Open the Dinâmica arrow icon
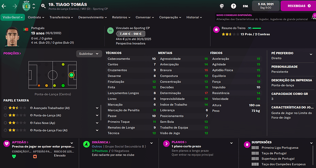This screenshot has width=316, height=168. point(87,144)
